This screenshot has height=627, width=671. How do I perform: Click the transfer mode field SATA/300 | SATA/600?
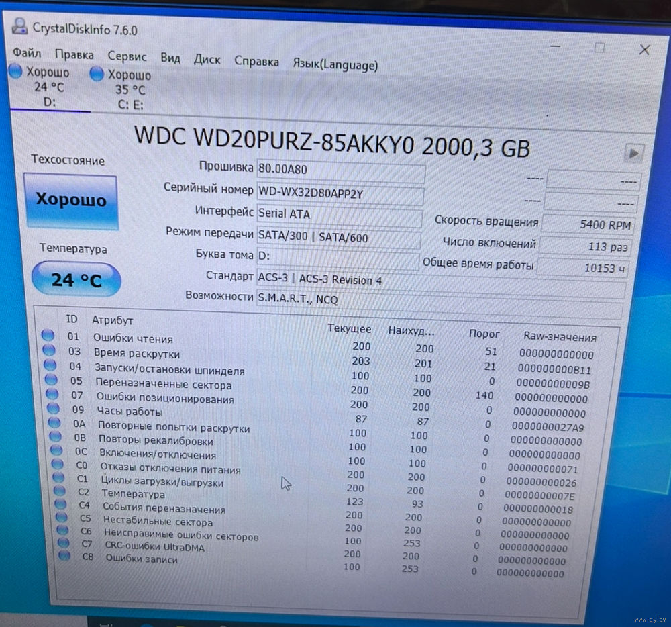(338, 238)
